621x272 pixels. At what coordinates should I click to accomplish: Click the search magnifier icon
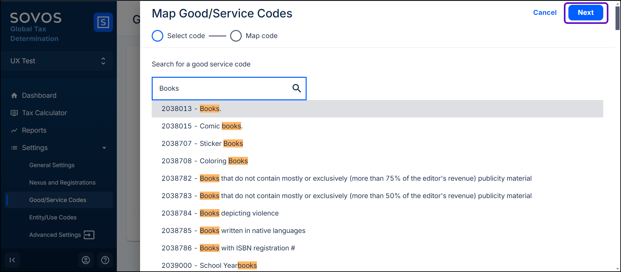pyautogui.click(x=296, y=88)
